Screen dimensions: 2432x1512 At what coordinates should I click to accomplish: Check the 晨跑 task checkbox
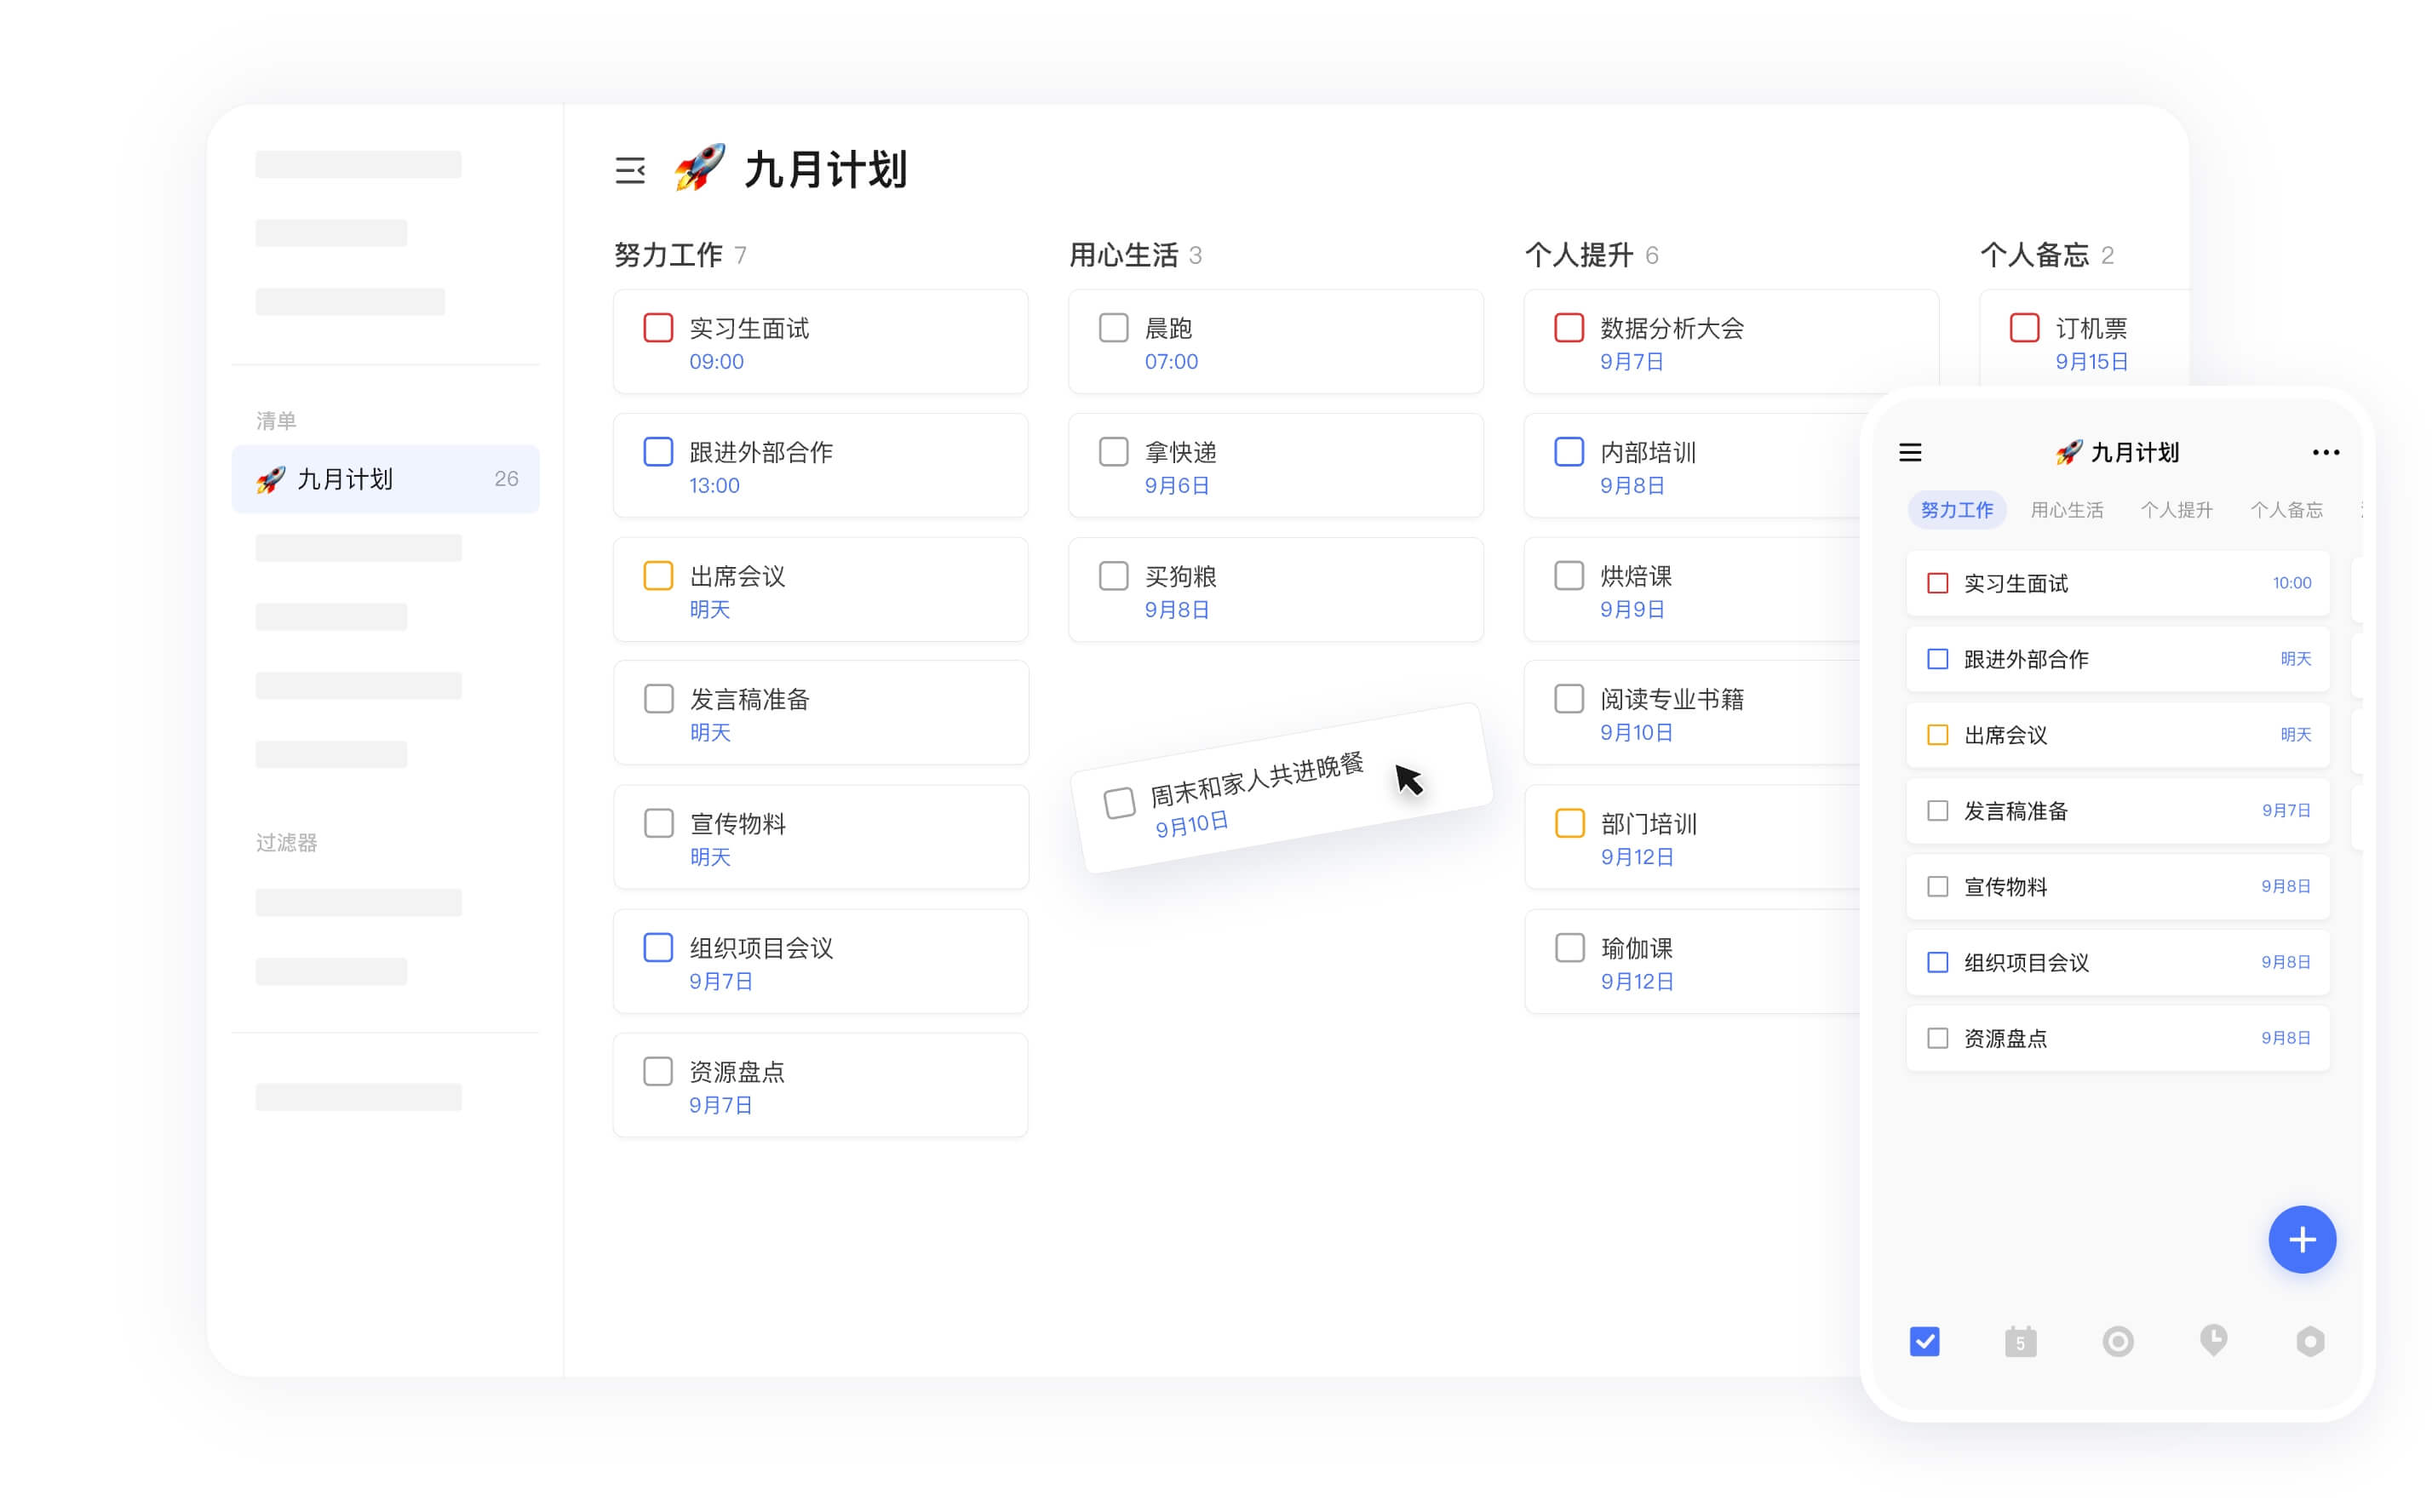coord(1113,327)
